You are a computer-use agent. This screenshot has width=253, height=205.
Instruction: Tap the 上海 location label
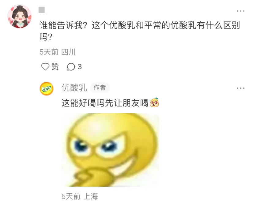click(x=91, y=196)
